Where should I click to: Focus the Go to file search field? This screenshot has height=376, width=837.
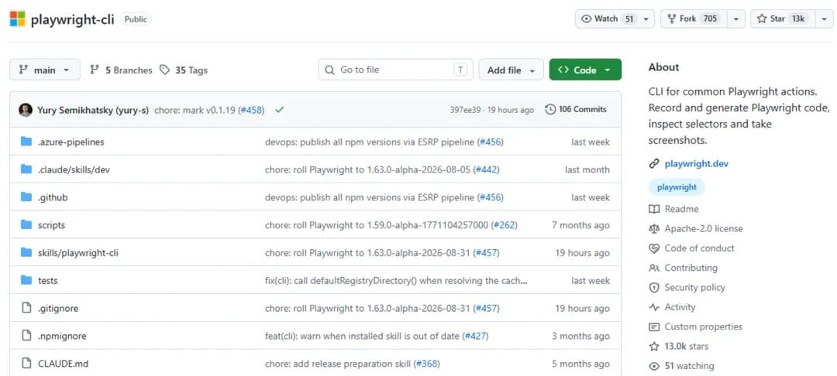[x=395, y=70]
